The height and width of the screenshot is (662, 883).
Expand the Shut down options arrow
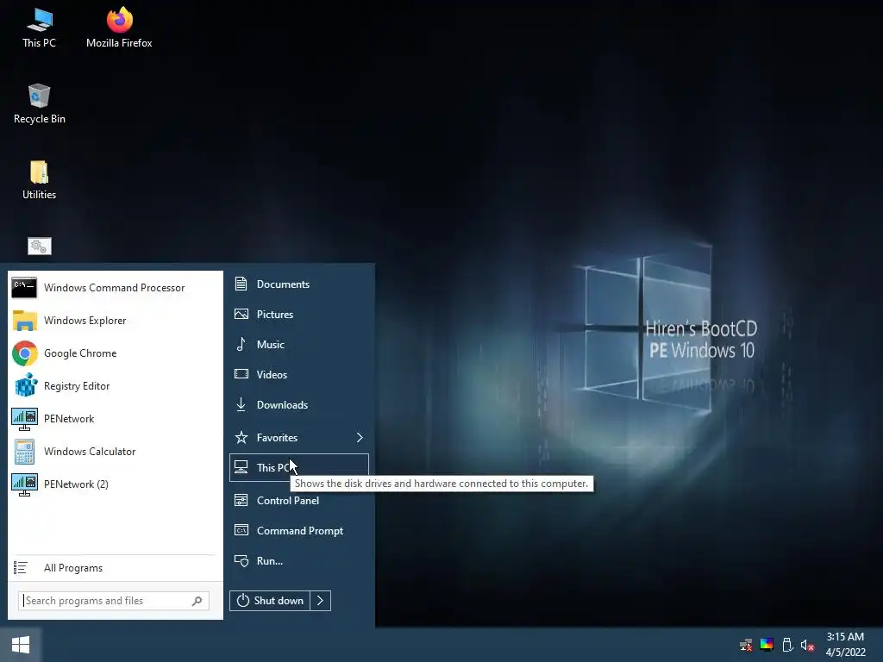pyautogui.click(x=321, y=601)
